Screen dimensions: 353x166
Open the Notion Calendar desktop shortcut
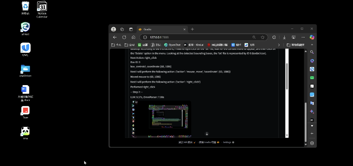(x=42, y=10)
